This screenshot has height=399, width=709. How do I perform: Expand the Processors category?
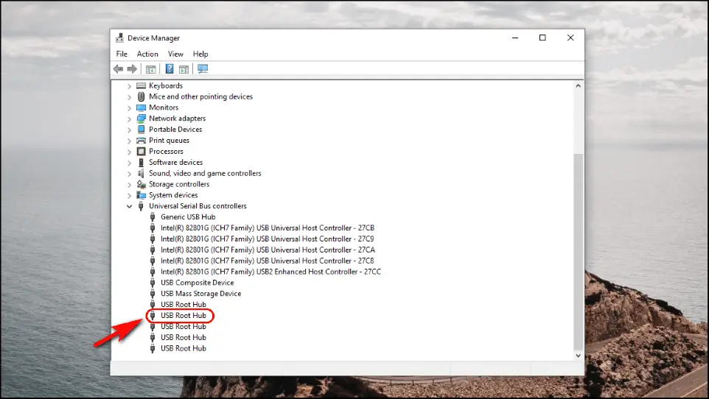pyautogui.click(x=129, y=152)
